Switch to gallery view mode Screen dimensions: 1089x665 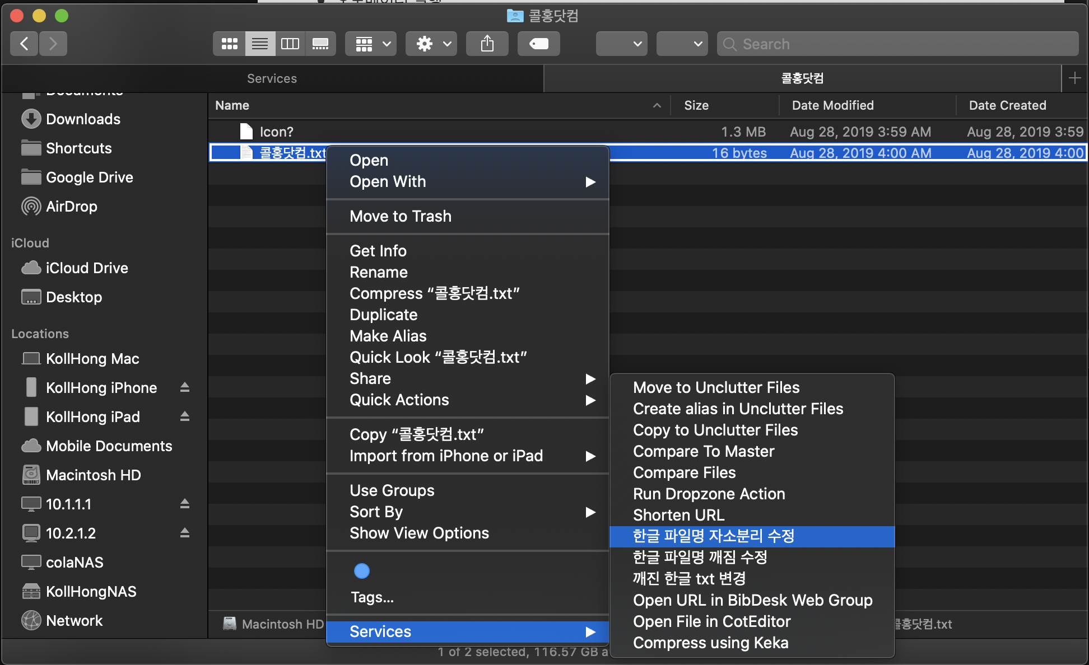320,44
